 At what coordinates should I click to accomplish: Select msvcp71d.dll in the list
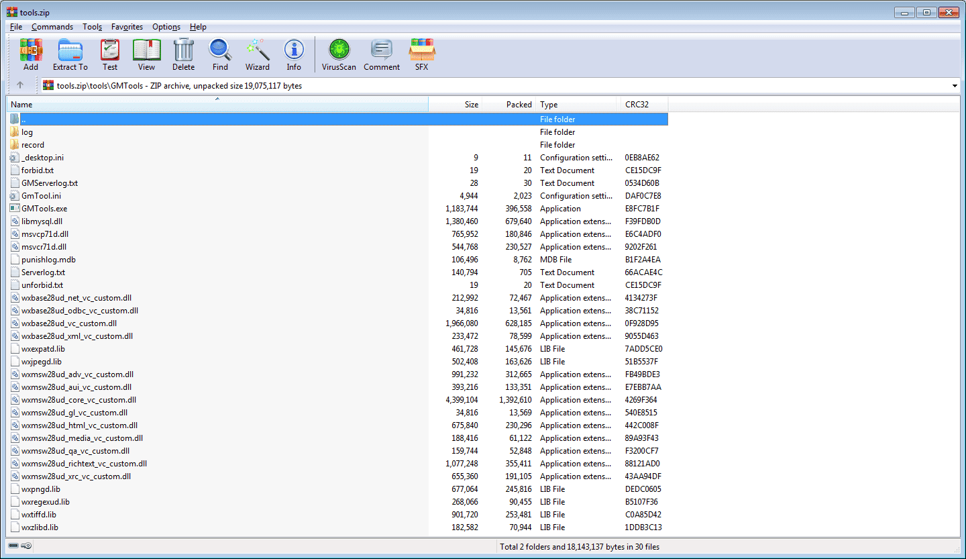[45, 234]
